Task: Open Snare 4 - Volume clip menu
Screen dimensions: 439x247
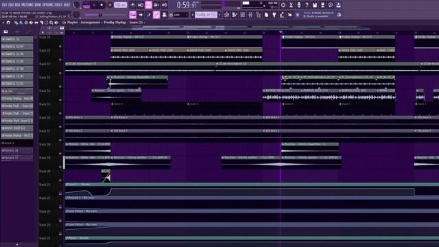Action: (67, 185)
